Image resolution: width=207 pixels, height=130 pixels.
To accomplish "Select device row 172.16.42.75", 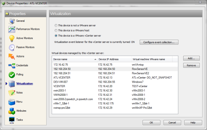I will 115,65.
